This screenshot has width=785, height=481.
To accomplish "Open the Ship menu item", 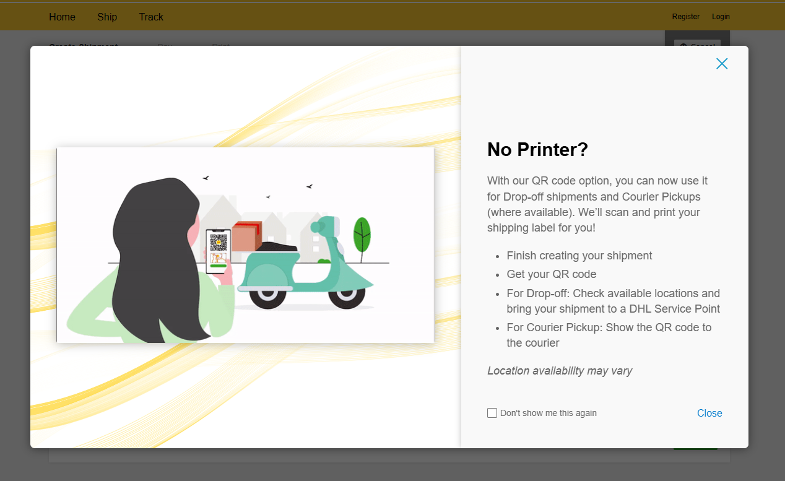I will [x=107, y=17].
